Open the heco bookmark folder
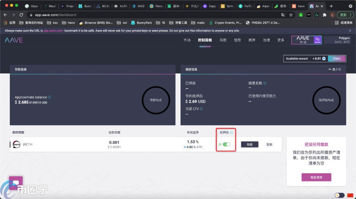The image size is (356, 199). pos(68,23)
